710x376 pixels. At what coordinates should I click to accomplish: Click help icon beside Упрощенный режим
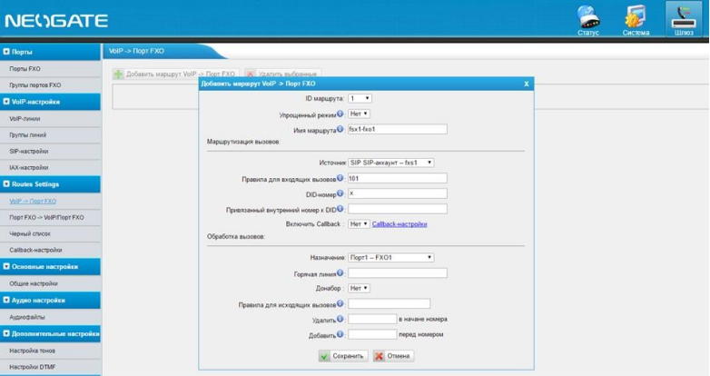click(340, 114)
